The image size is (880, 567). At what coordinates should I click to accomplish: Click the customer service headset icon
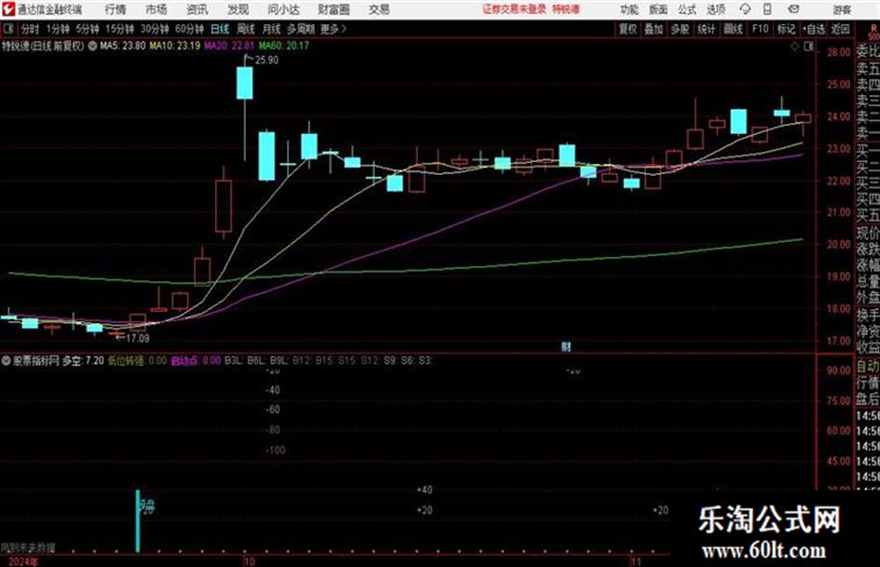(745, 9)
